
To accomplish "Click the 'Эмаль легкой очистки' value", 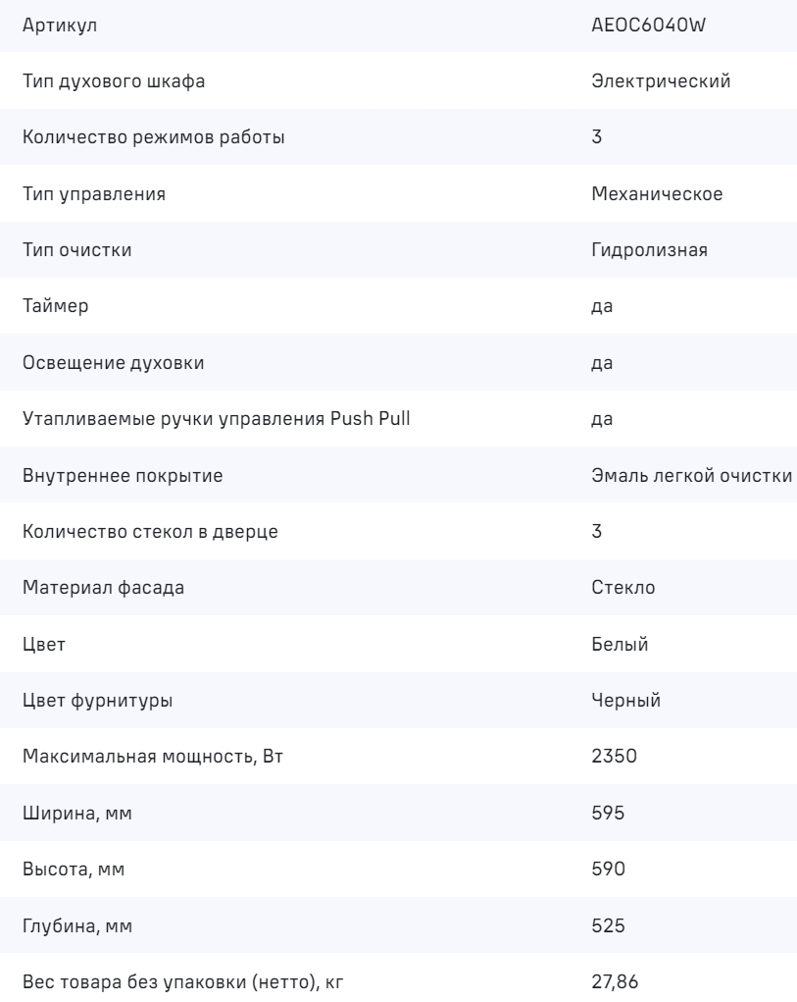I will click(x=692, y=476).
